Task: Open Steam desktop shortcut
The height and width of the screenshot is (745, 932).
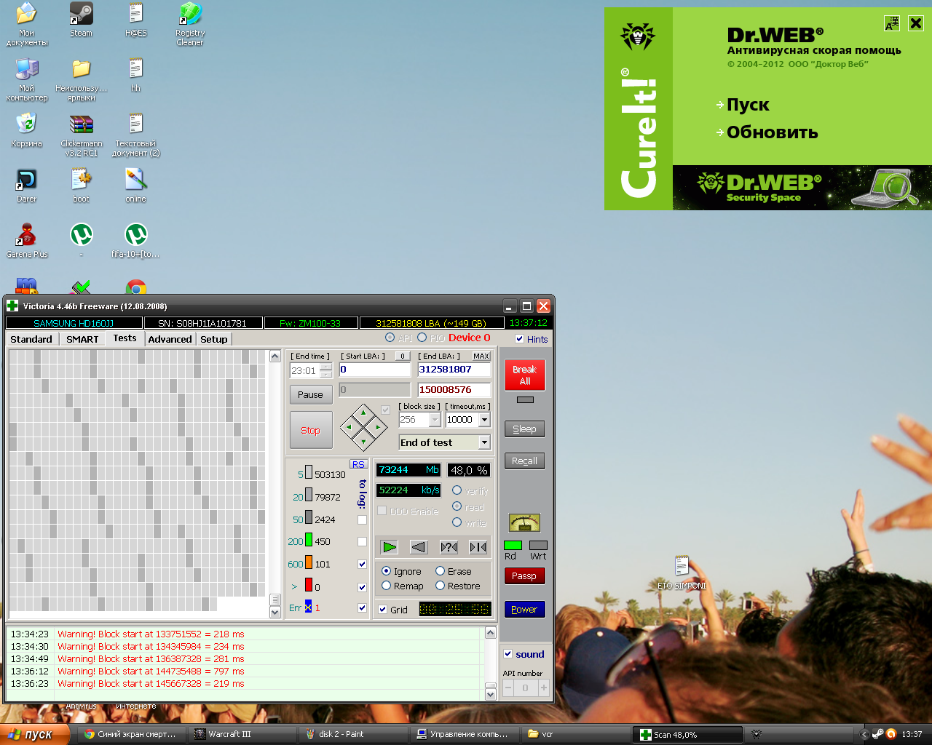Action: pos(81,20)
